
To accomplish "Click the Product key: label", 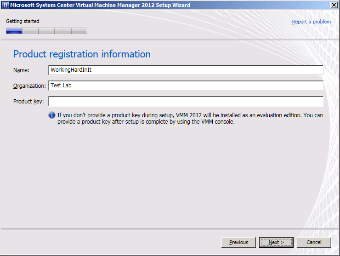I will 28,102.
